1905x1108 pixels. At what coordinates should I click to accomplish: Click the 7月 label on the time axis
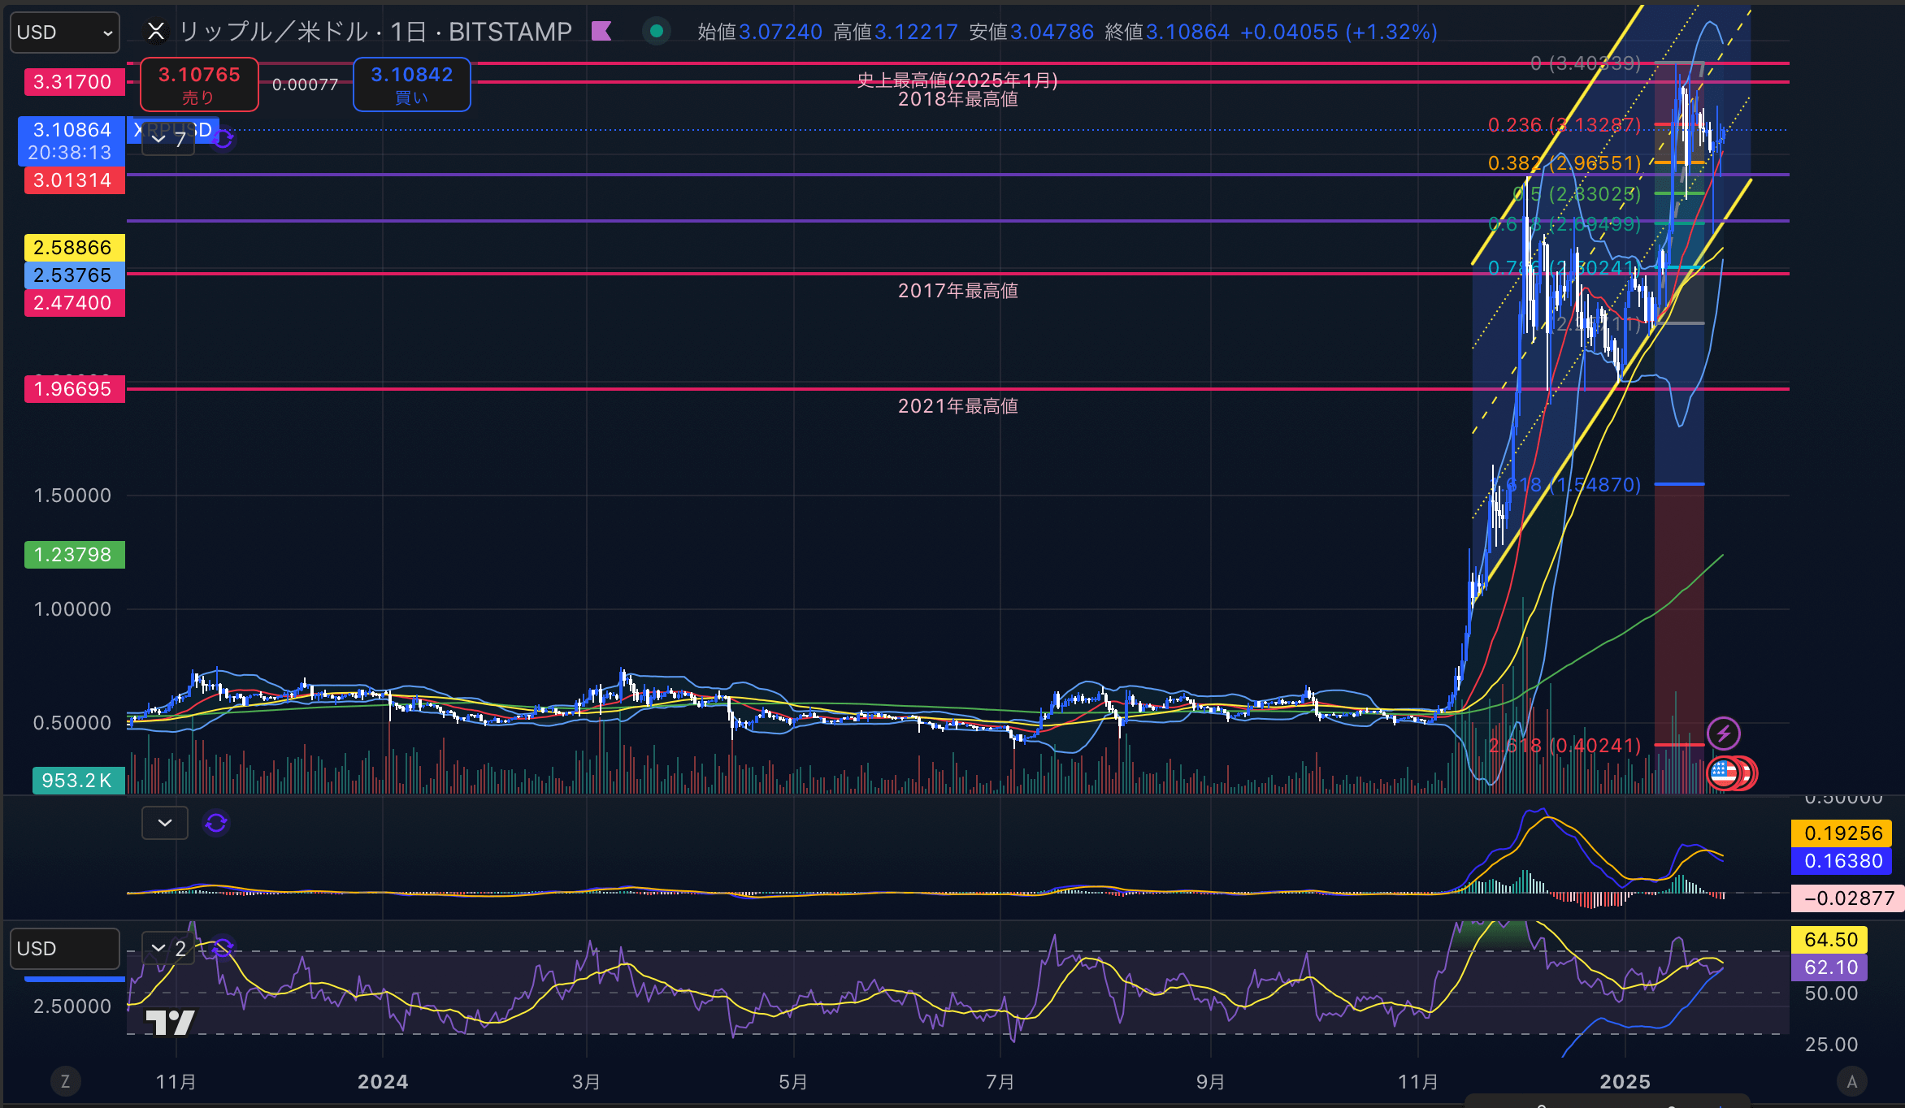(1000, 1082)
